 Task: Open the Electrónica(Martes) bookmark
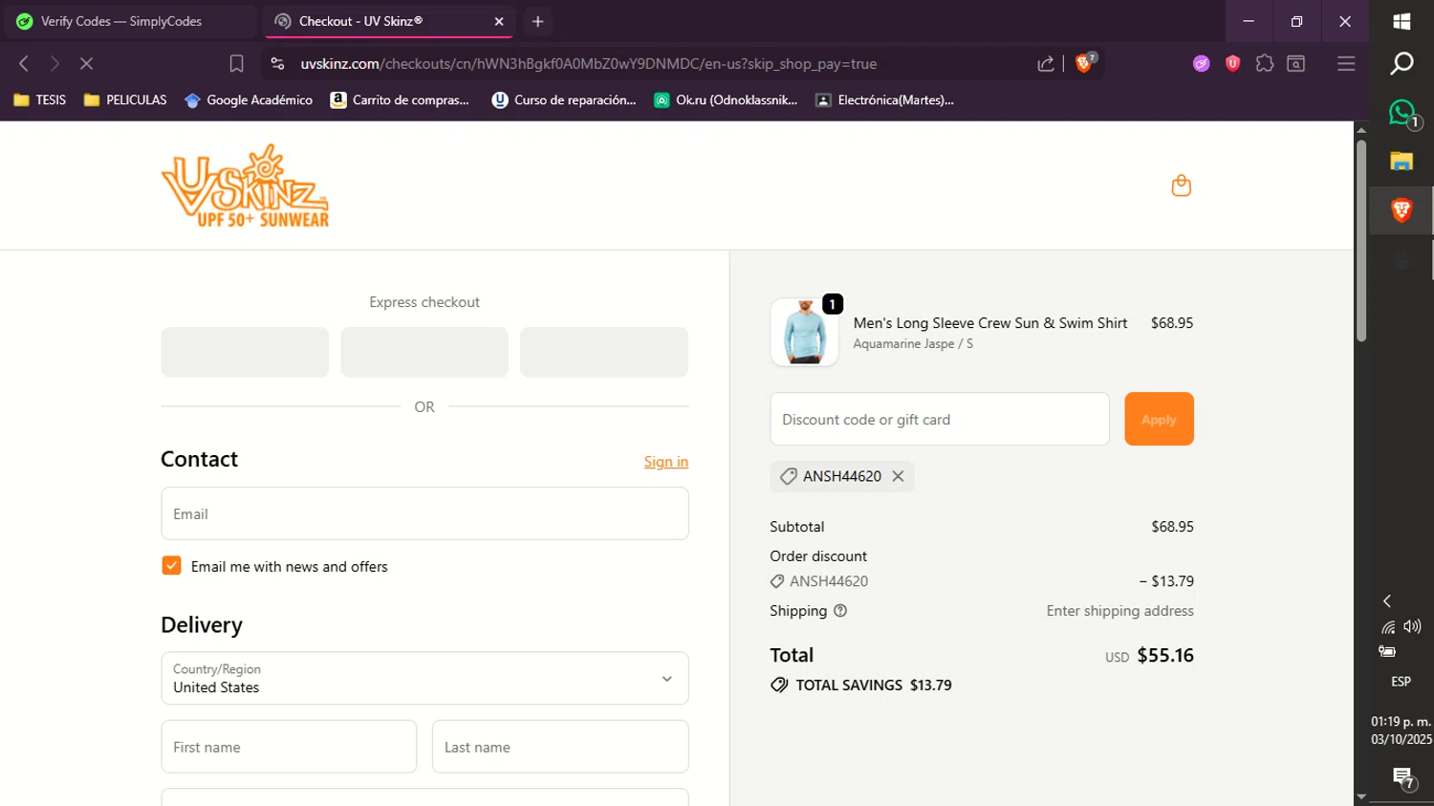pos(884,99)
